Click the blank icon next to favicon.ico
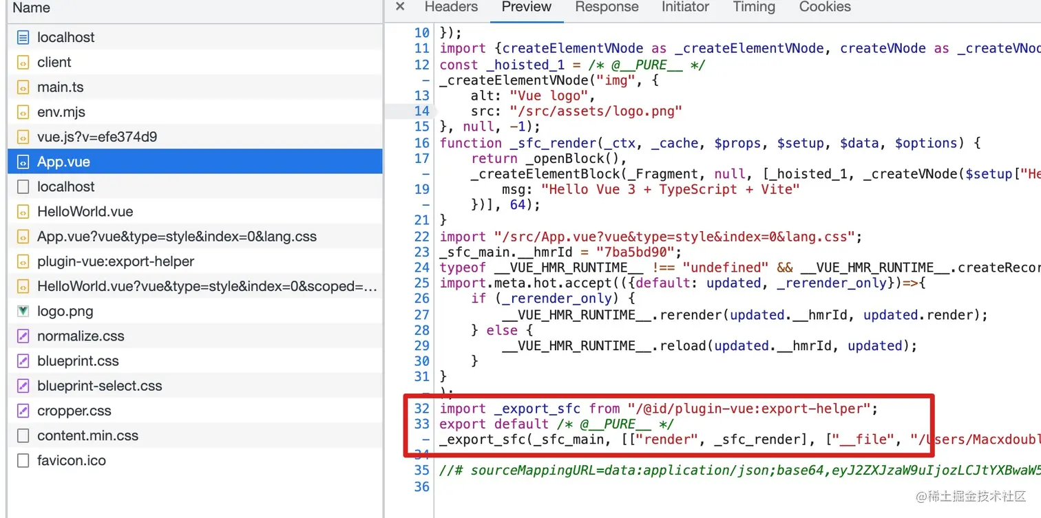The height and width of the screenshot is (518, 1041). [23, 460]
